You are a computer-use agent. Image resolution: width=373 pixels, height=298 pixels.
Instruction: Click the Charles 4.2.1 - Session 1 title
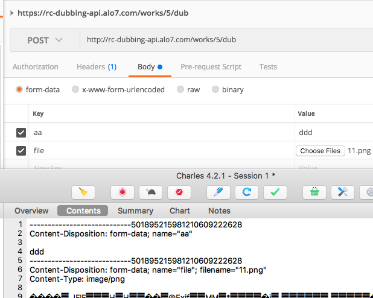point(226,176)
